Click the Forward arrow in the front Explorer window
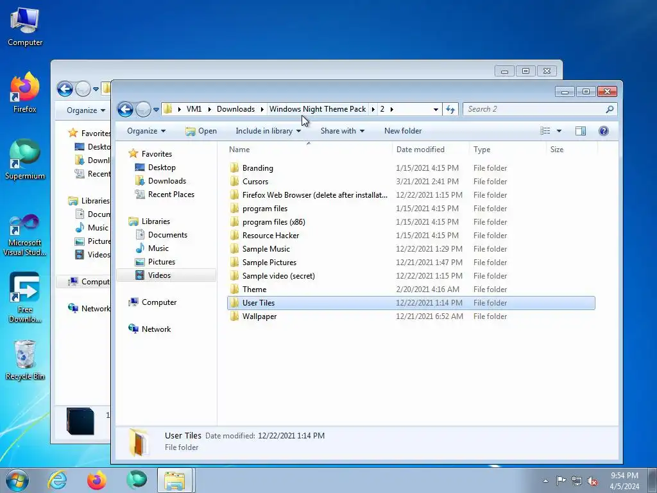Viewport: 657px width, 493px height. click(143, 109)
